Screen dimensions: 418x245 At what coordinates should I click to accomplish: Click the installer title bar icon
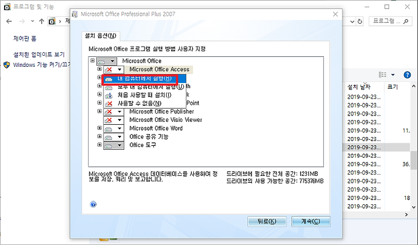(75, 14)
